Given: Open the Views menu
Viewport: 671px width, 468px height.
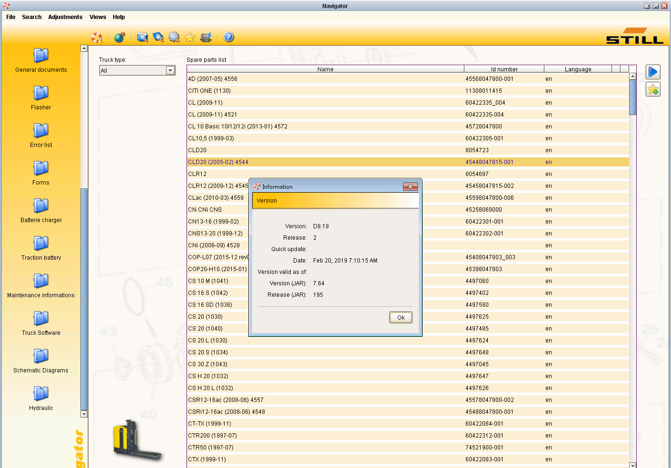Looking at the screenshot, I should pyautogui.click(x=98, y=17).
